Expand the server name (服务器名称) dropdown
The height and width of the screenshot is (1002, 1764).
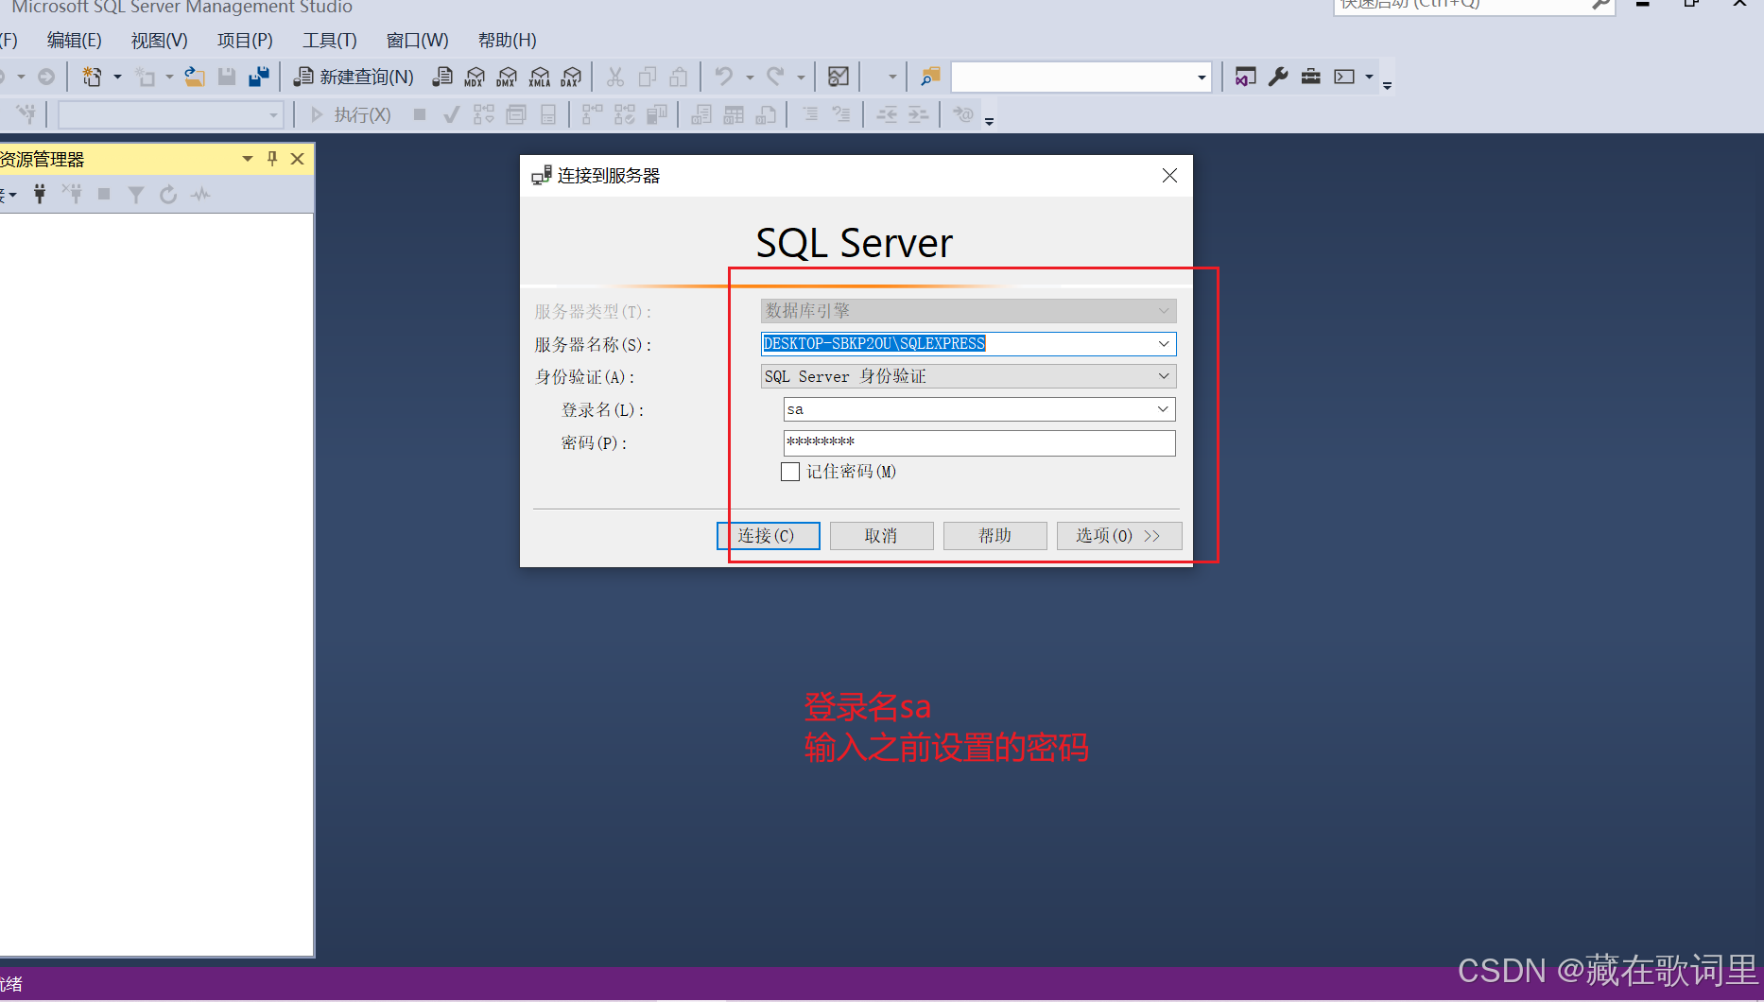coord(1164,344)
